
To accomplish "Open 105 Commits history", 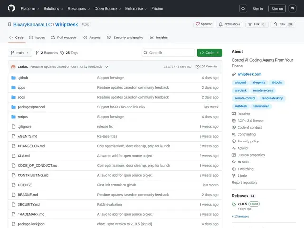I will (206, 66).
